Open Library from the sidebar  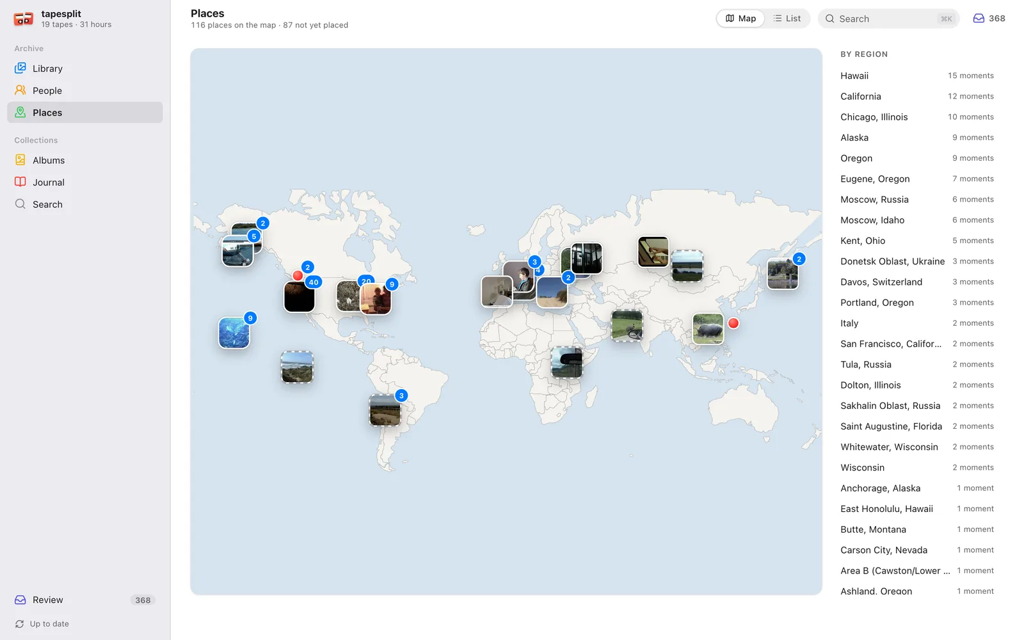click(x=85, y=68)
